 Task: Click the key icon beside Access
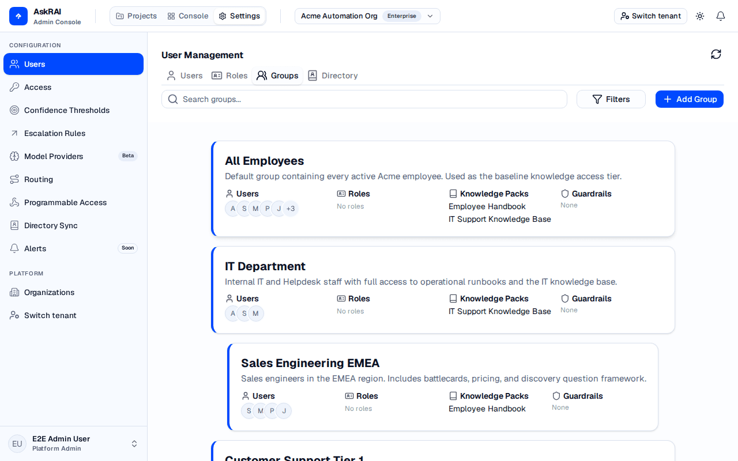coord(14,87)
